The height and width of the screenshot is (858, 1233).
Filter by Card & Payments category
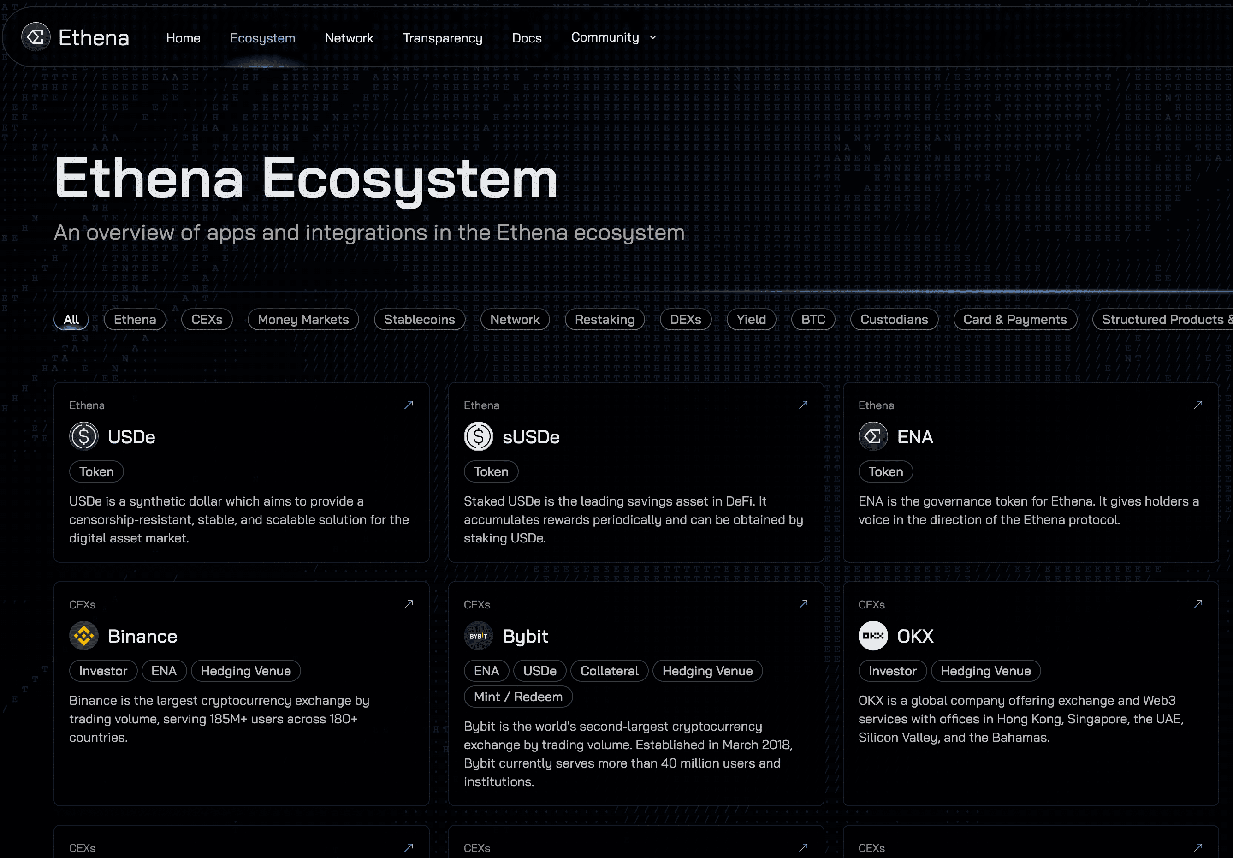pos(1015,320)
